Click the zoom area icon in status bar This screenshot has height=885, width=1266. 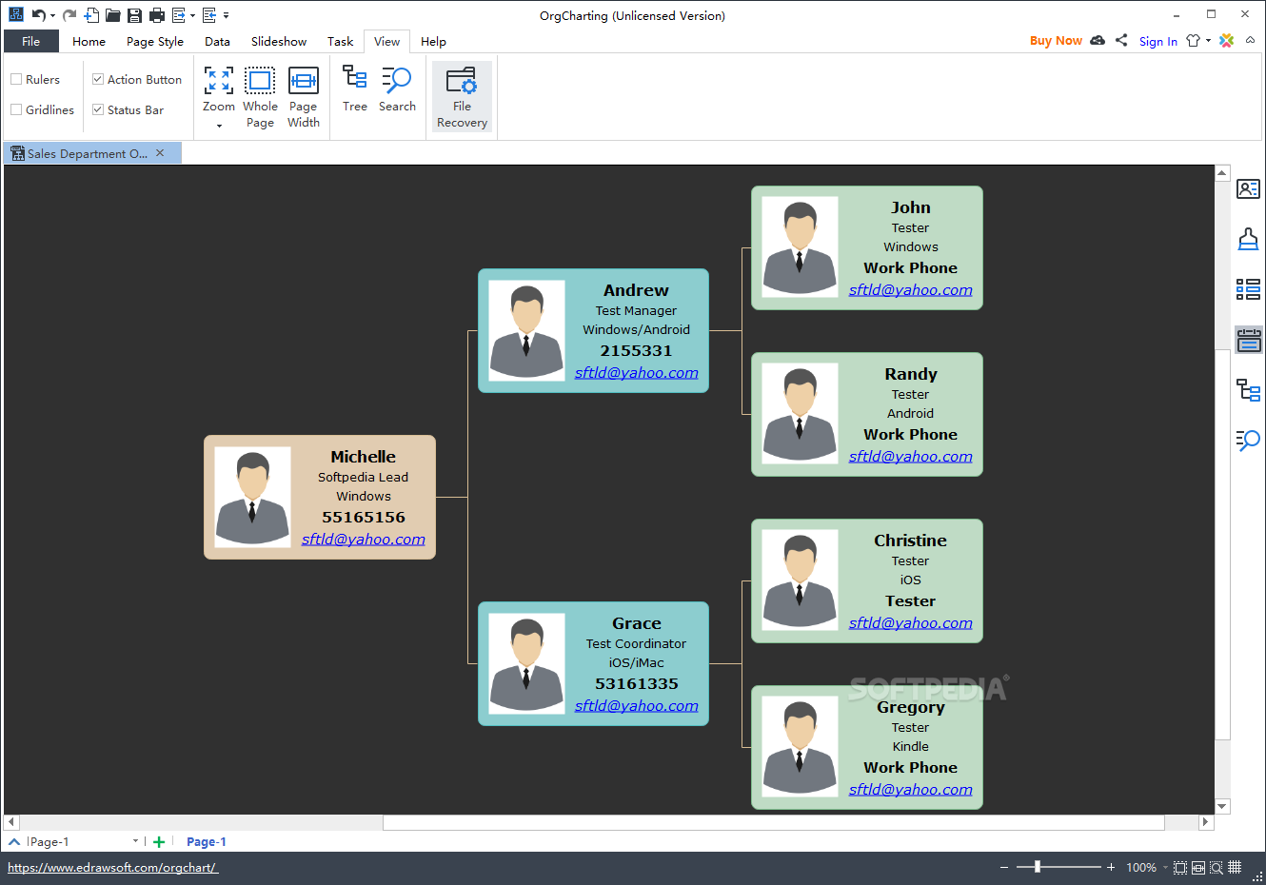pos(1217,867)
